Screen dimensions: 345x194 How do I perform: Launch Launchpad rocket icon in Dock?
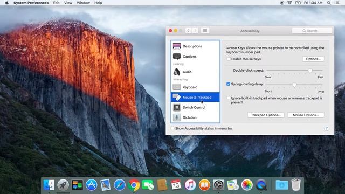click(x=63, y=184)
